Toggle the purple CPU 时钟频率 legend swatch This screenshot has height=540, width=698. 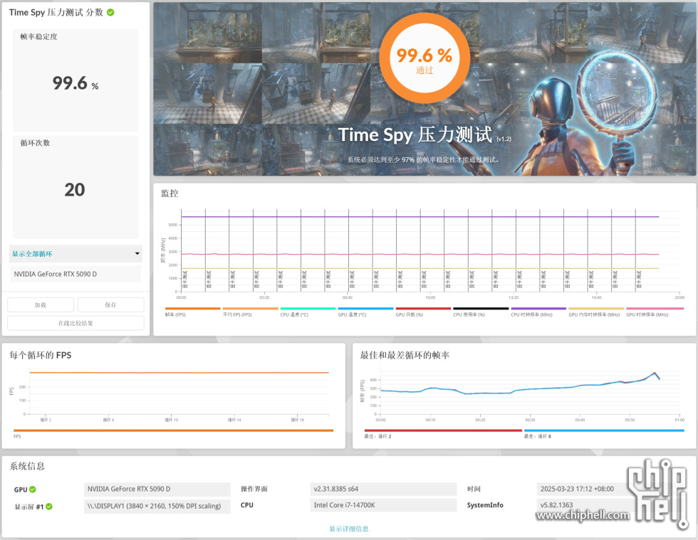click(x=538, y=308)
